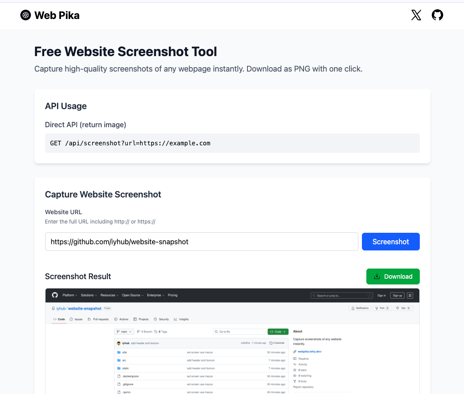Click the 'Direct API (return image)' label
Image resolution: width=464 pixels, height=394 pixels.
click(86, 125)
